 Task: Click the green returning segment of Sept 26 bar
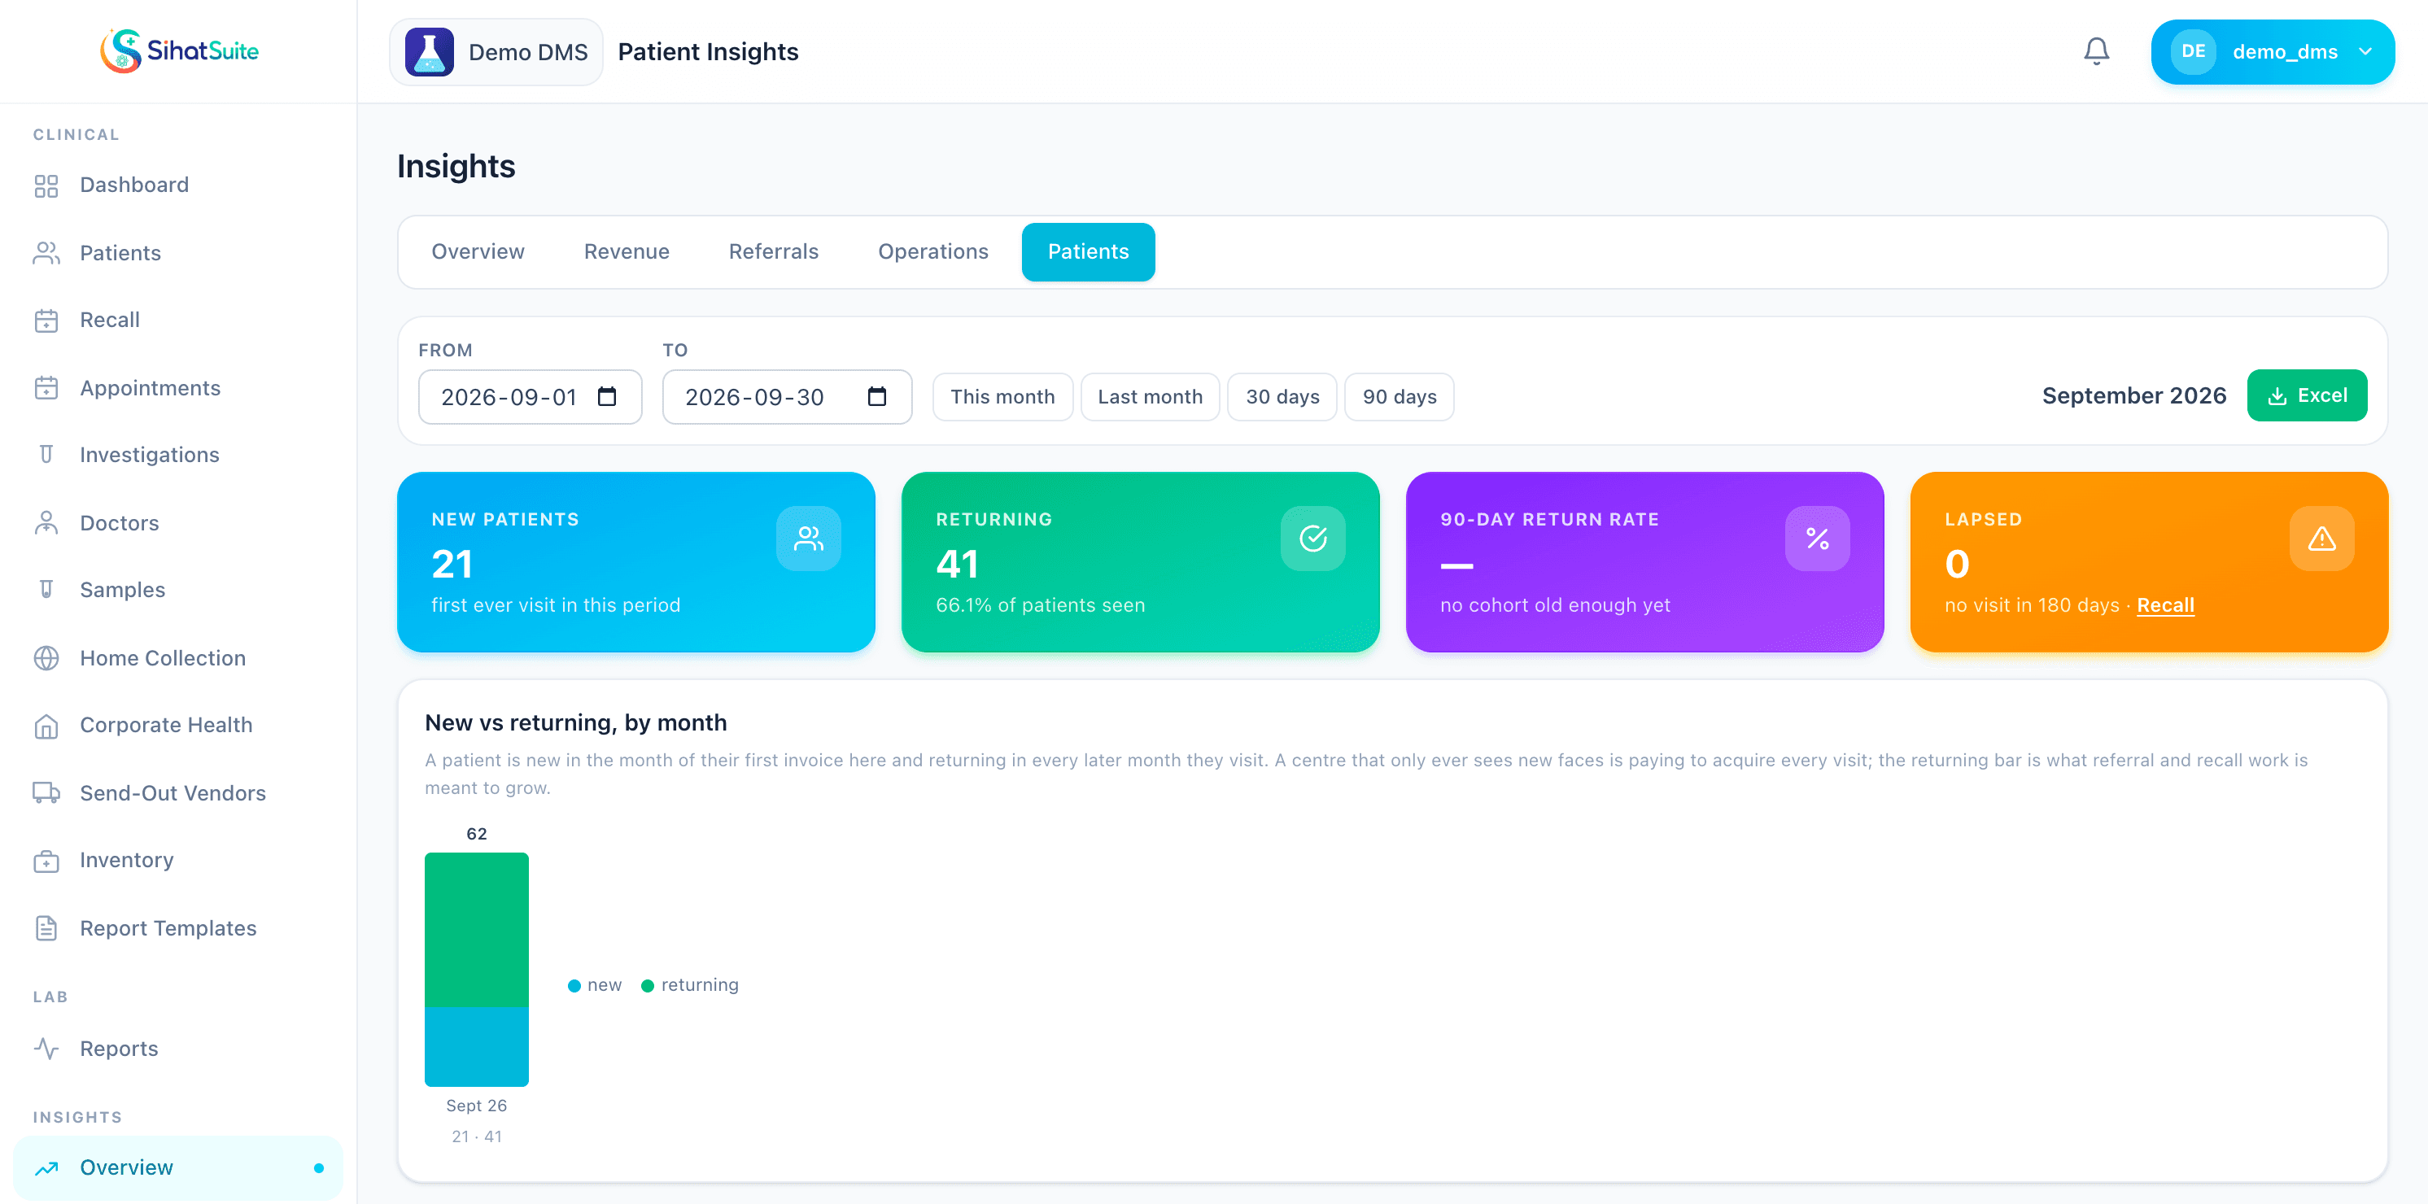[476, 930]
